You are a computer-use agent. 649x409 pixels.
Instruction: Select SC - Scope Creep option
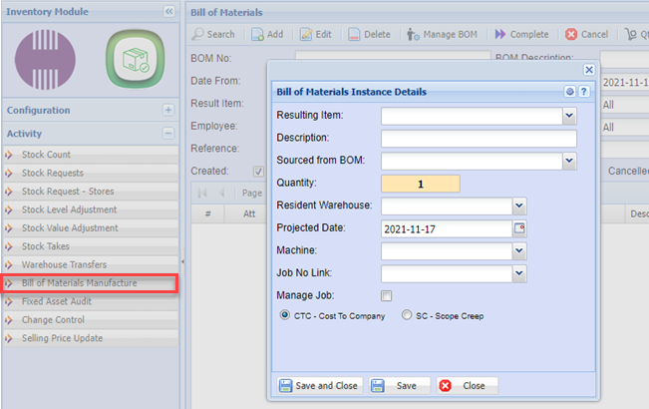pyautogui.click(x=407, y=314)
